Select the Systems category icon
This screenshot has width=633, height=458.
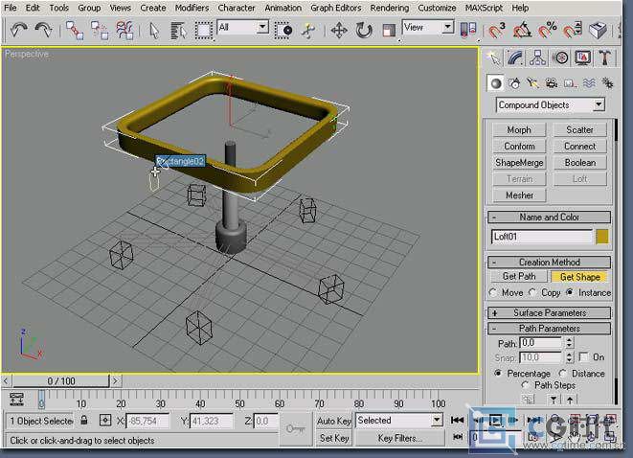pyautogui.click(x=607, y=83)
